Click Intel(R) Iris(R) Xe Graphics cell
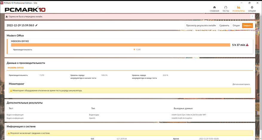 [x=182, y=118]
